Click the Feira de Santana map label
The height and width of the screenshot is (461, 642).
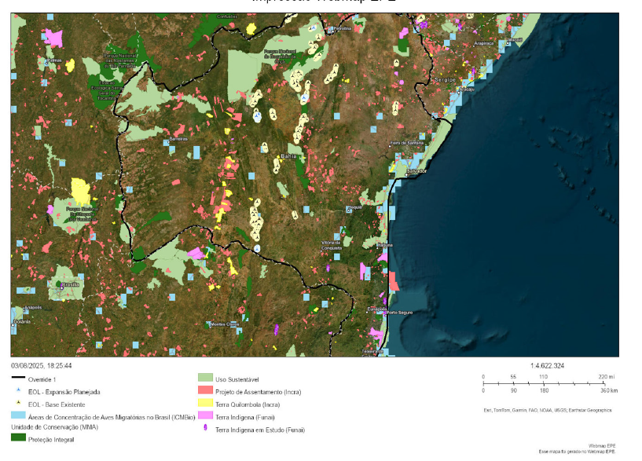coord(407,143)
